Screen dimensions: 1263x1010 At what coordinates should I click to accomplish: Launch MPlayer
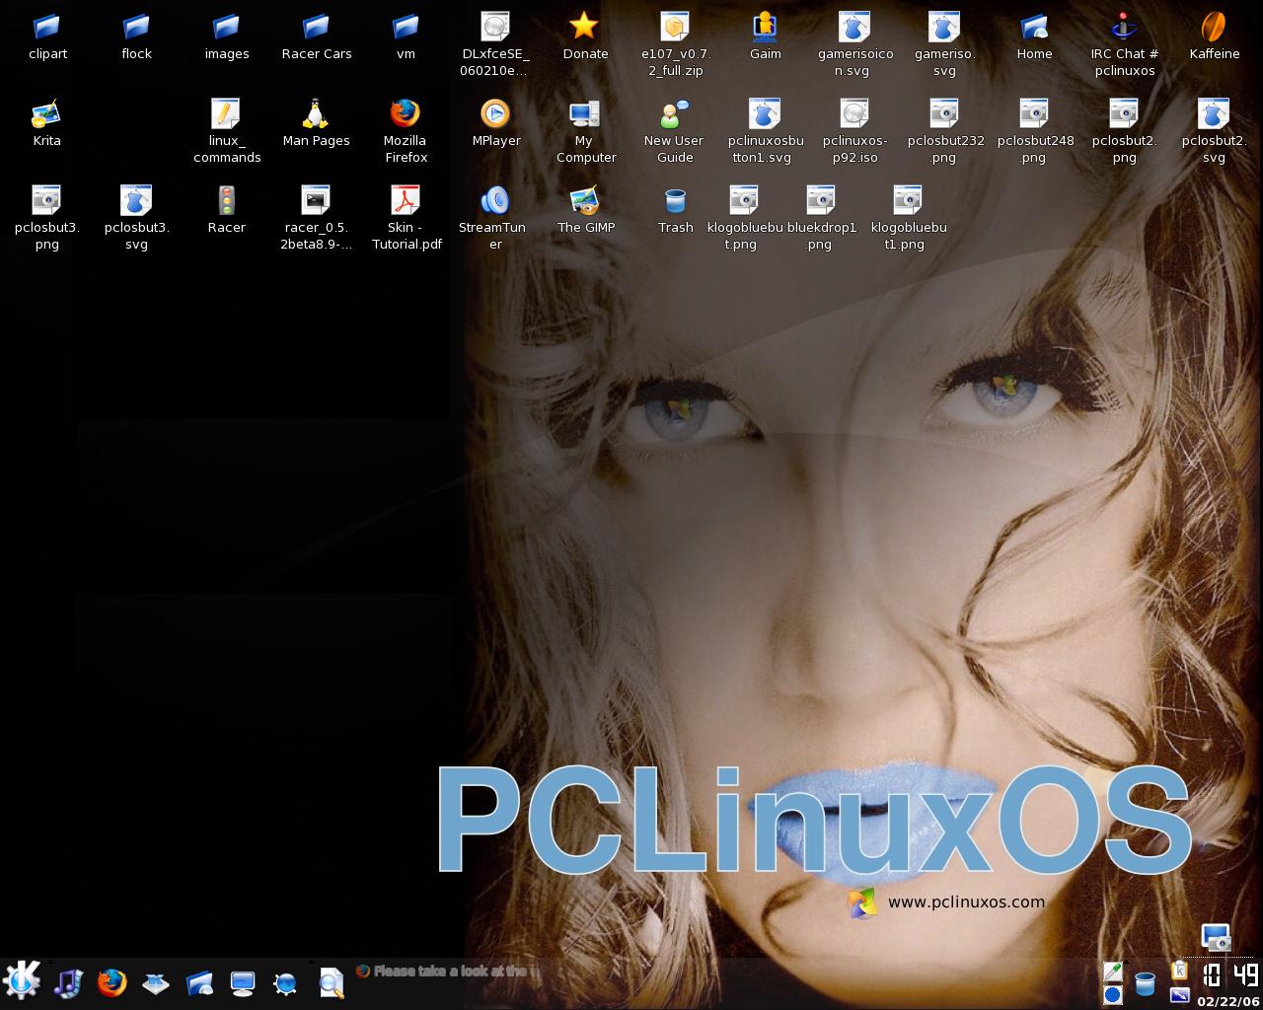click(495, 114)
